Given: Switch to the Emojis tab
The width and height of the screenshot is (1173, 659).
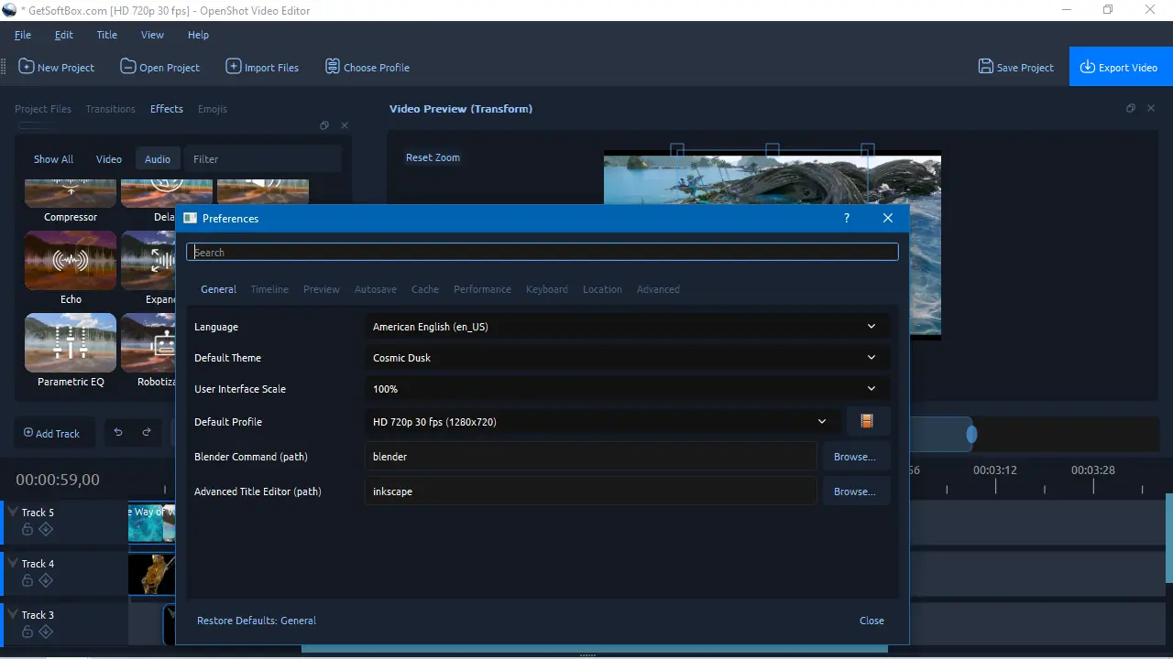Looking at the screenshot, I should (x=213, y=108).
